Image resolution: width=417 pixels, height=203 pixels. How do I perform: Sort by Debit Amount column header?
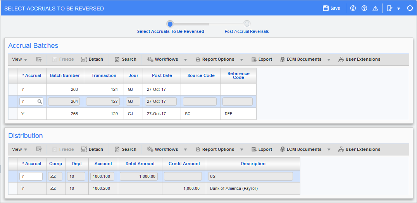pyautogui.click(x=140, y=164)
